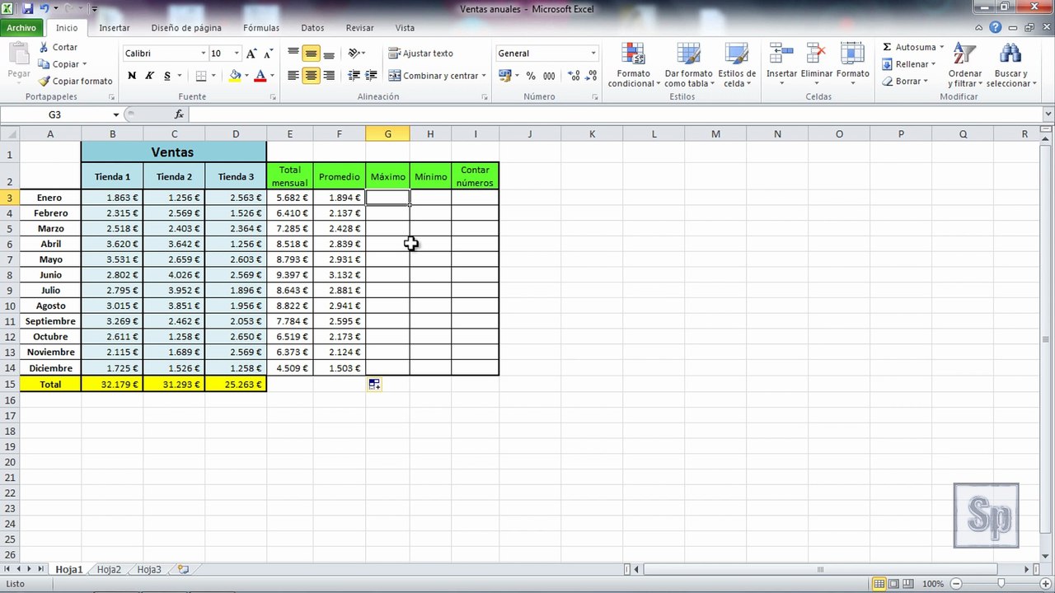The width and height of the screenshot is (1055, 593).
Task: Apply the yellow fill color
Action: [235, 76]
